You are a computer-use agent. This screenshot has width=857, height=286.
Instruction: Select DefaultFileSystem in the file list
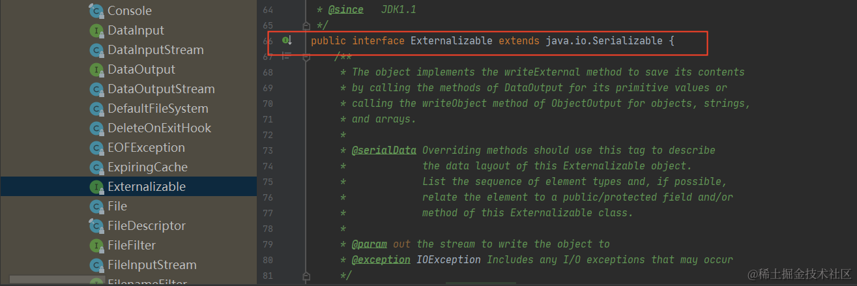[158, 109]
